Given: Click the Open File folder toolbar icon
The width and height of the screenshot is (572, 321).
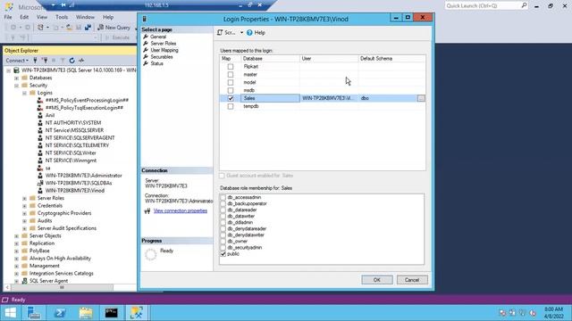Looking at the screenshot, I should click(x=70, y=28).
